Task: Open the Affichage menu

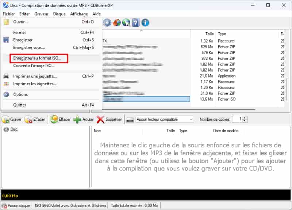Action: coord(79,14)
